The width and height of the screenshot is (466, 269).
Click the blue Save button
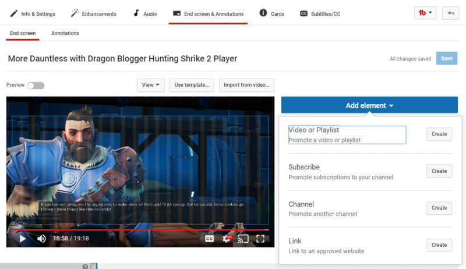pos(447,58)
